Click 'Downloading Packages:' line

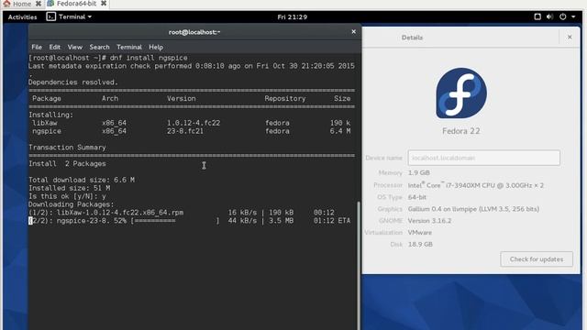click(72, 204)
